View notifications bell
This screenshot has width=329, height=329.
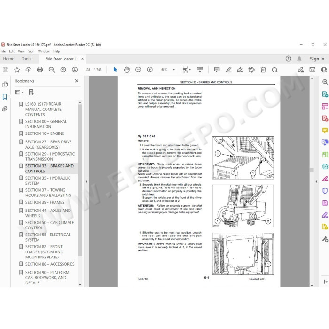(x=299, y=59)
